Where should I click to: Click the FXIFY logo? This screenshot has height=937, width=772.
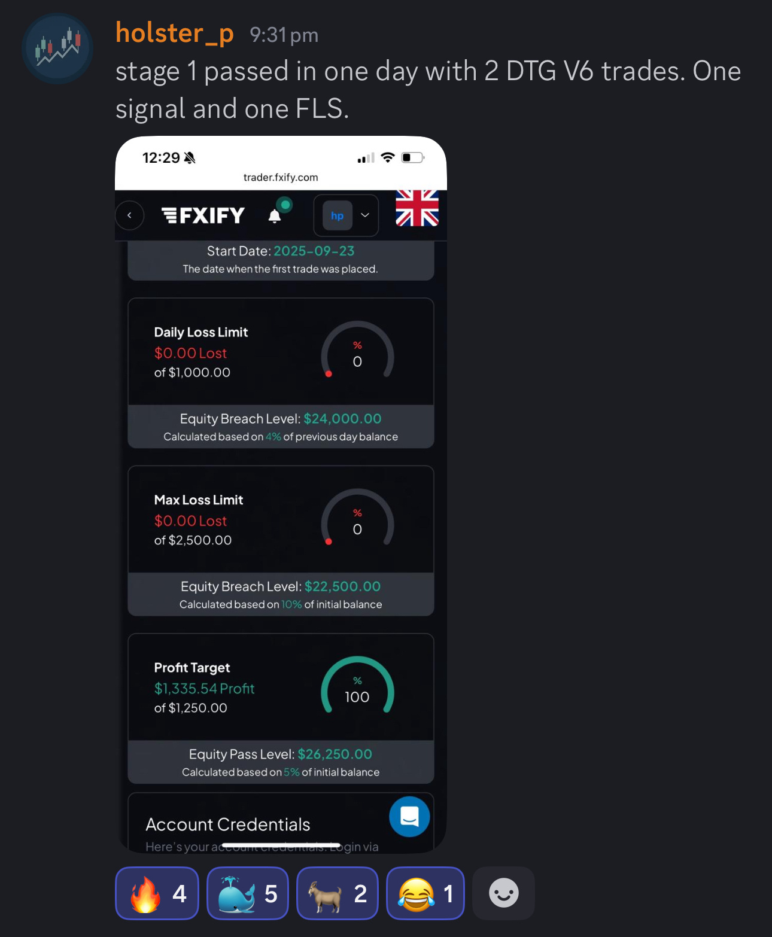(203, 215)
